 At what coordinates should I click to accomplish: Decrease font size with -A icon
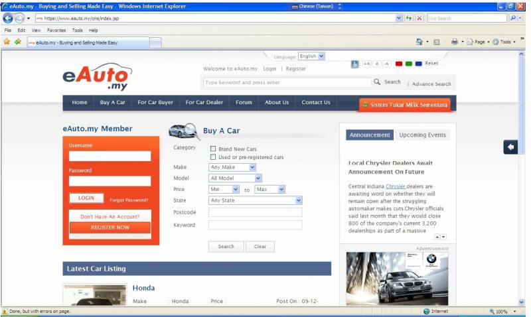[x=387, y=64]
